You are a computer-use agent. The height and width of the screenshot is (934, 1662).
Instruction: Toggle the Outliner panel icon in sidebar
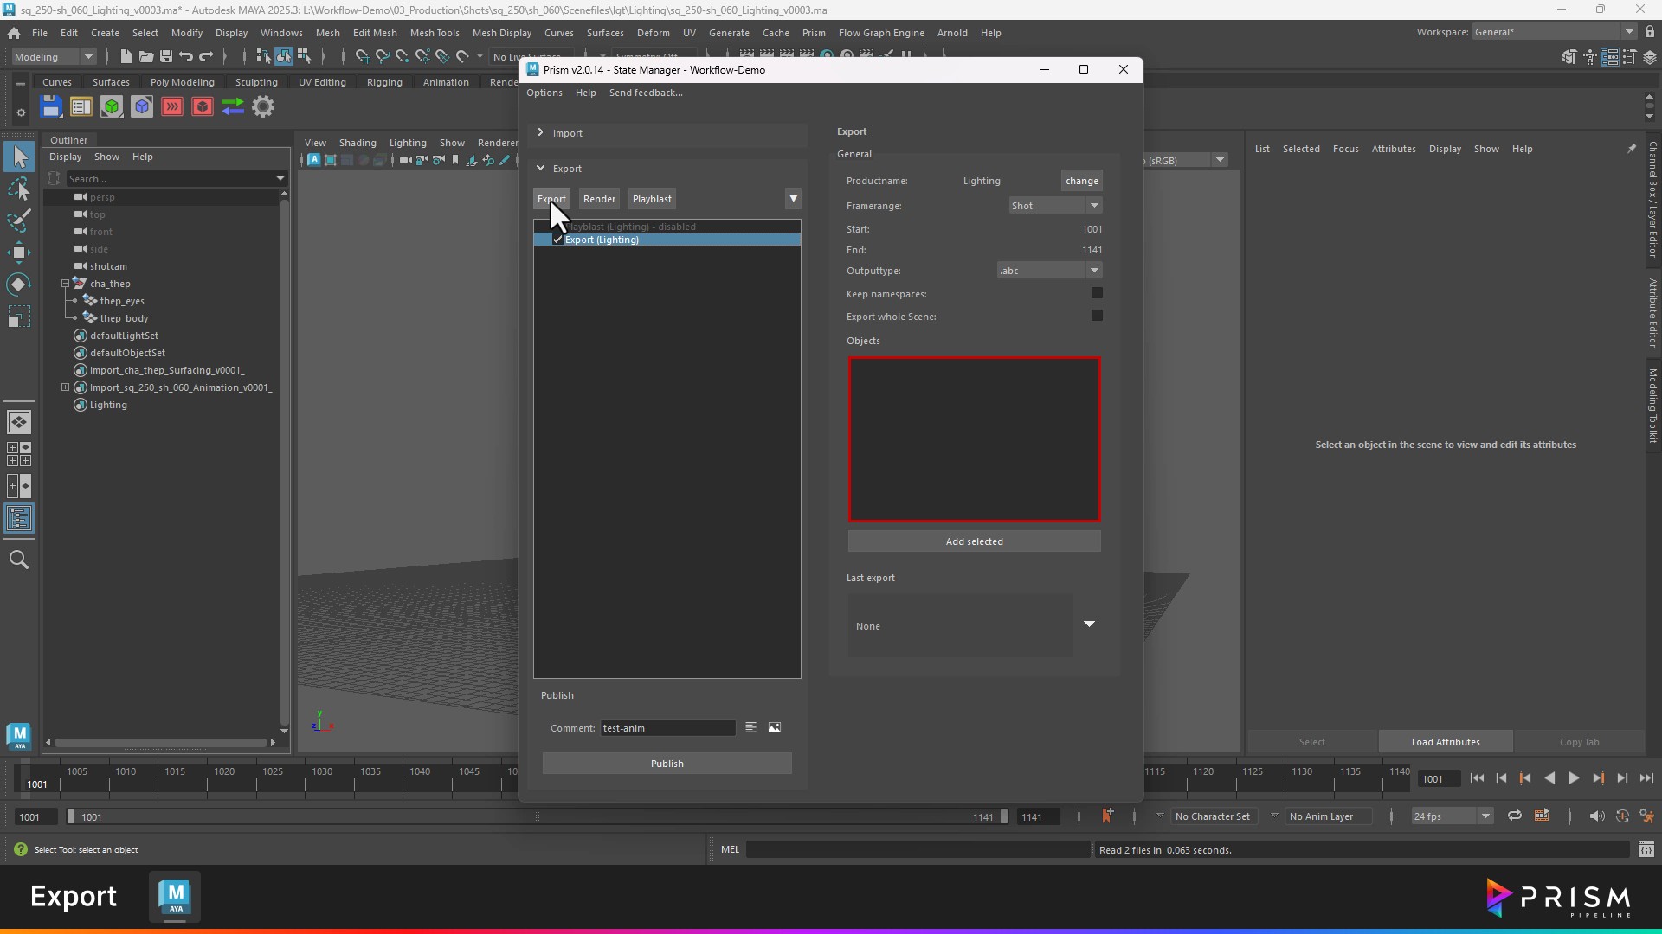19,519
